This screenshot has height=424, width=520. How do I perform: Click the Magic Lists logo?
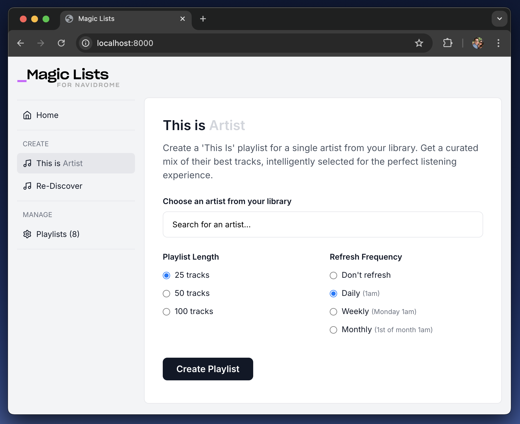click(x=69, y=78)
